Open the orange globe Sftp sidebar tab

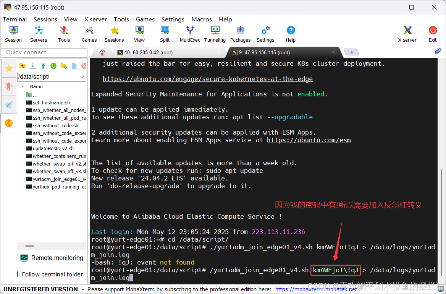click(9, 123)
